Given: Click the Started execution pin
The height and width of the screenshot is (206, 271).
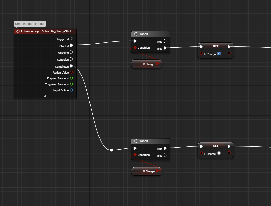Looking at the screenshot, I should point(71,46).
